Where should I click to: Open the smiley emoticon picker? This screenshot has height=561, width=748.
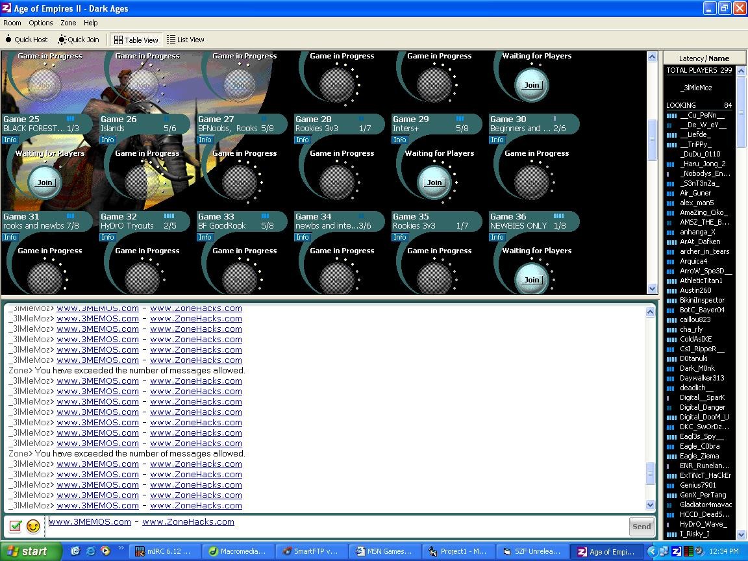click(33, 526)
